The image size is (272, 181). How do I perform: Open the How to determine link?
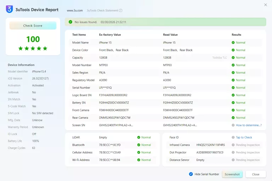point(249,125)
